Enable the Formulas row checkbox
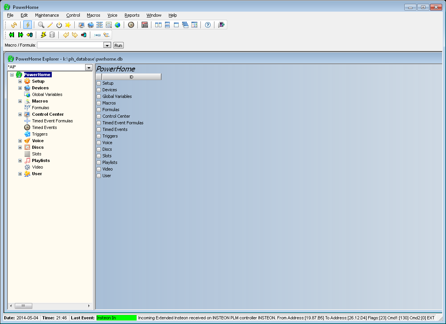446x324 pixels. point(99,110)
